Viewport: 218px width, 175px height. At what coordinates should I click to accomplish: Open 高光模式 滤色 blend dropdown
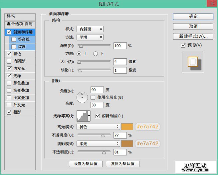98,127
